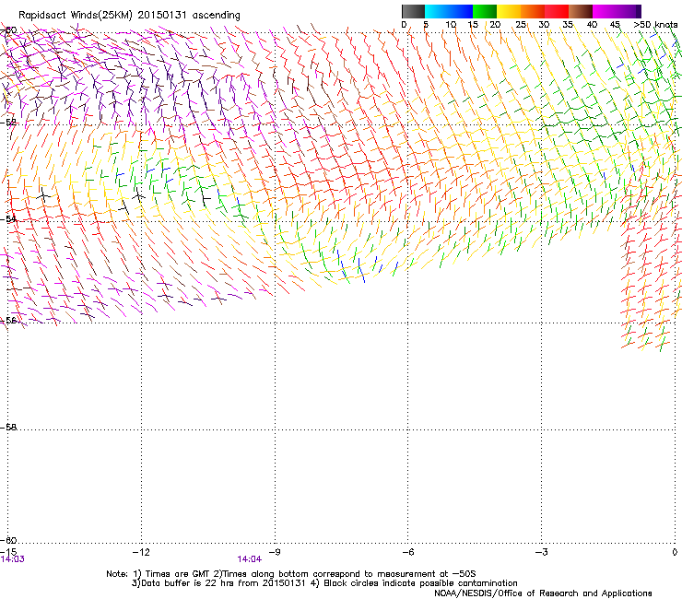Click the '-6' longitude axis label
Viewport: 682px width, 599px height.
click(407, 552)
